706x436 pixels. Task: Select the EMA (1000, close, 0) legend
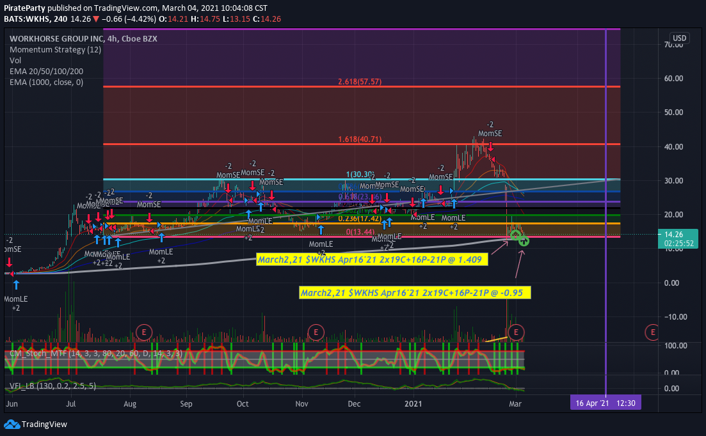pos(46,82)
